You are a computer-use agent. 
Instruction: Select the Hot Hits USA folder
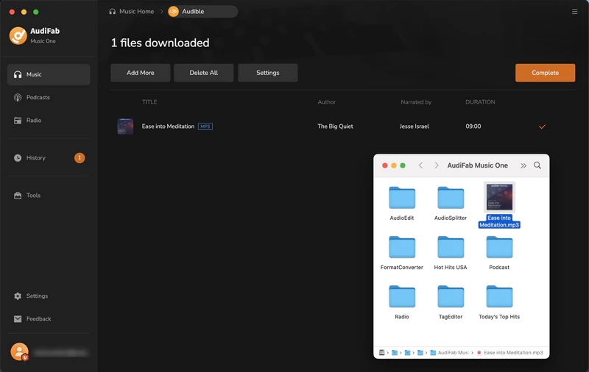pyautogui.click(x=451, y=252)
